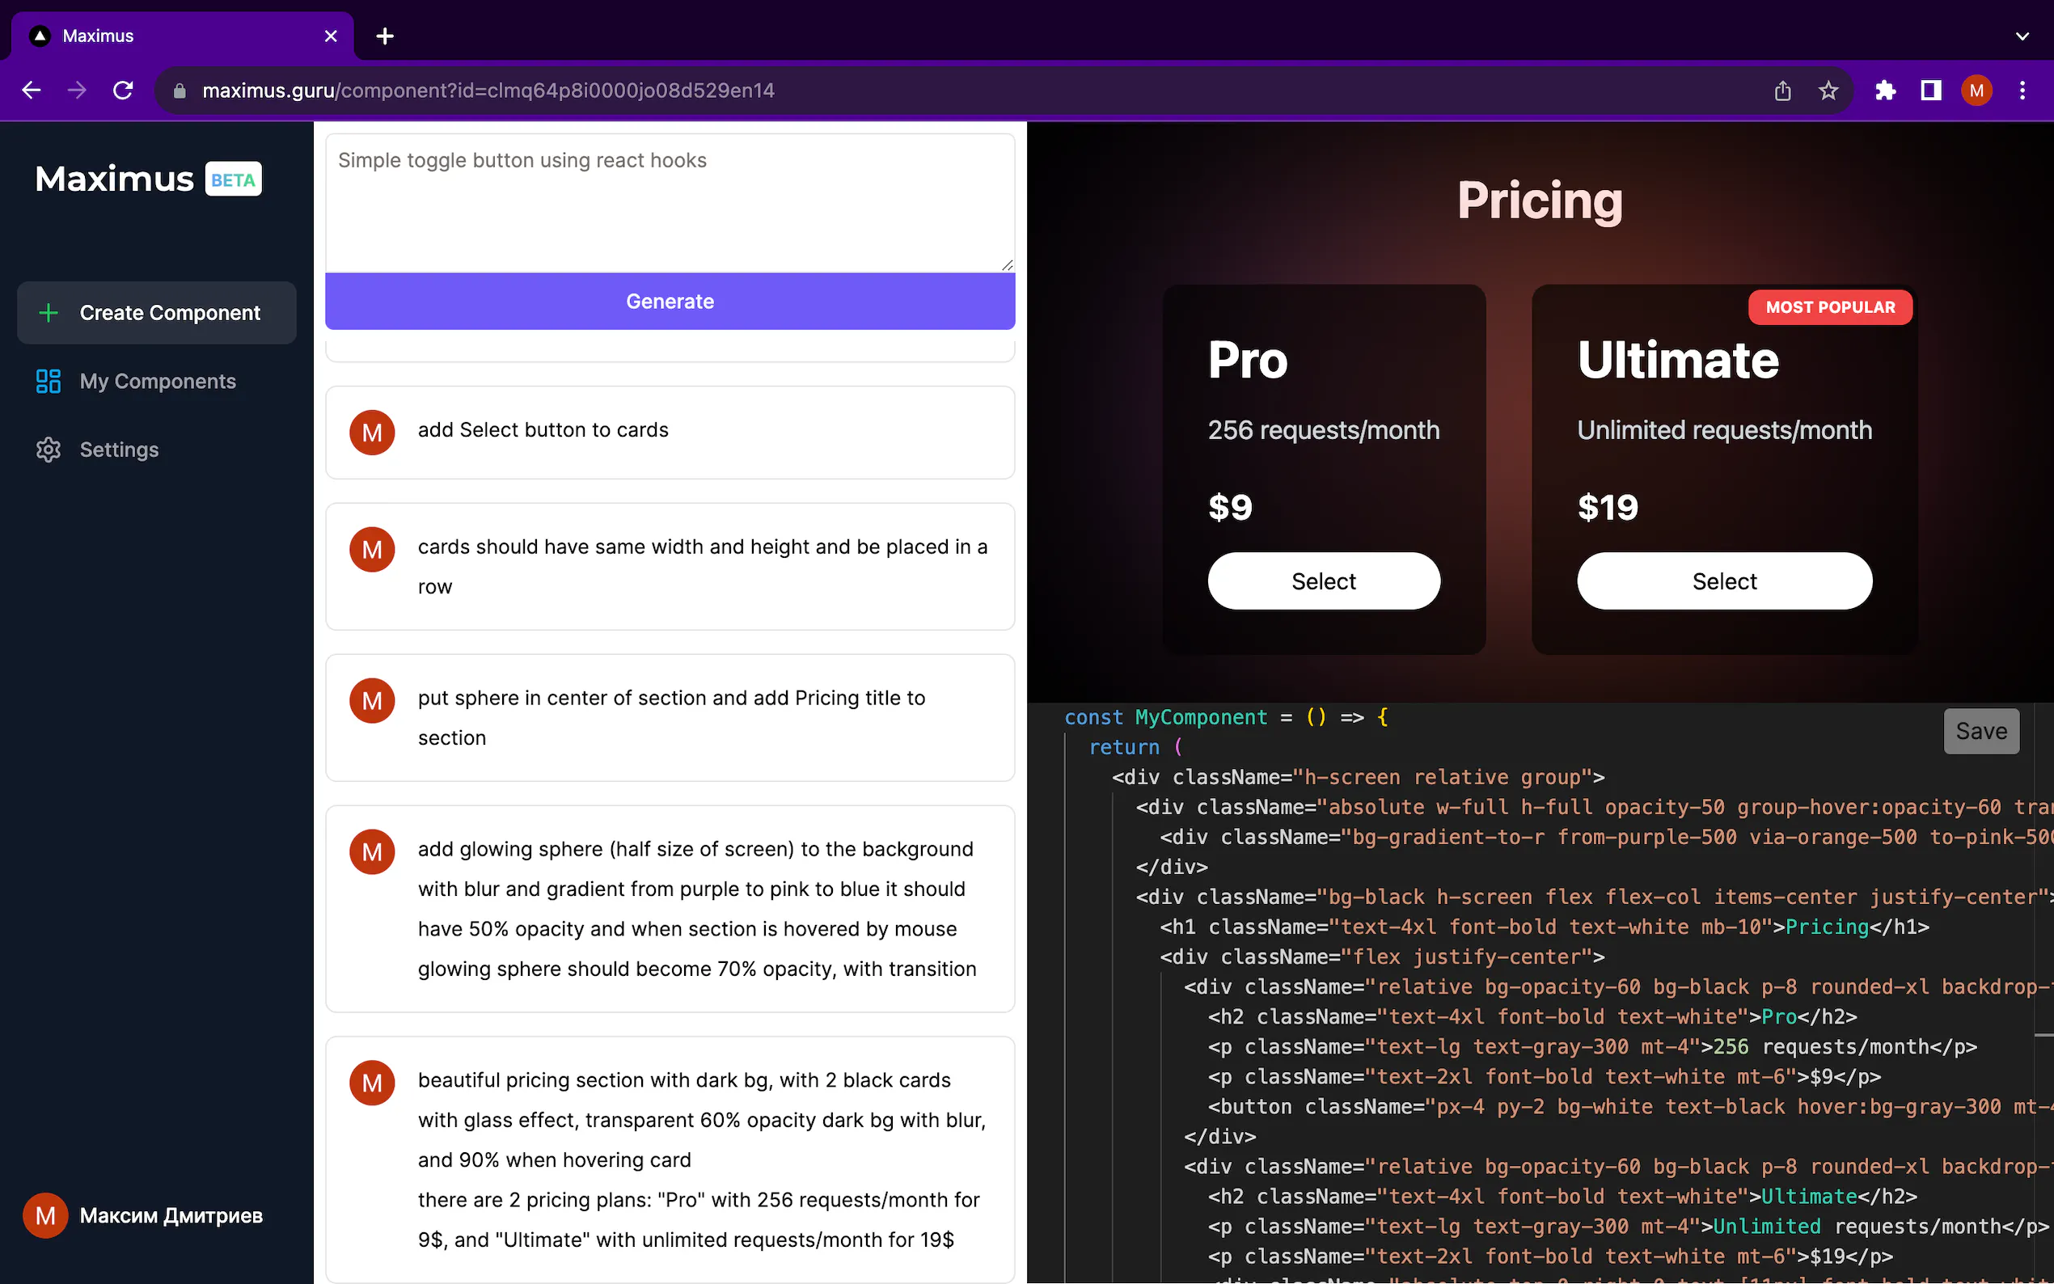Image resolution: width=2054 pixels, height=1284 pixels.
Task: Open the Chrome three-dot menu
Action: [2022, 90]
